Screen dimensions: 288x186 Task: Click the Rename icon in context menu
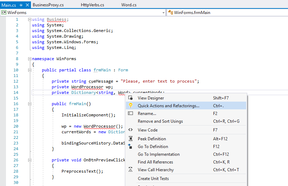[130, 113]
